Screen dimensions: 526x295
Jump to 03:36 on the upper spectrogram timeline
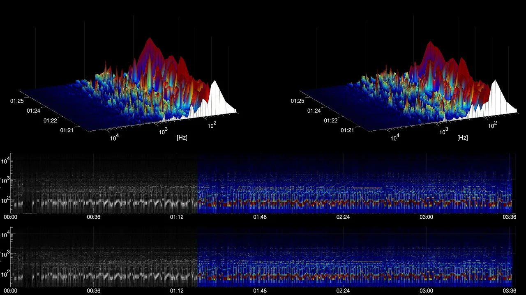(510, 217)
